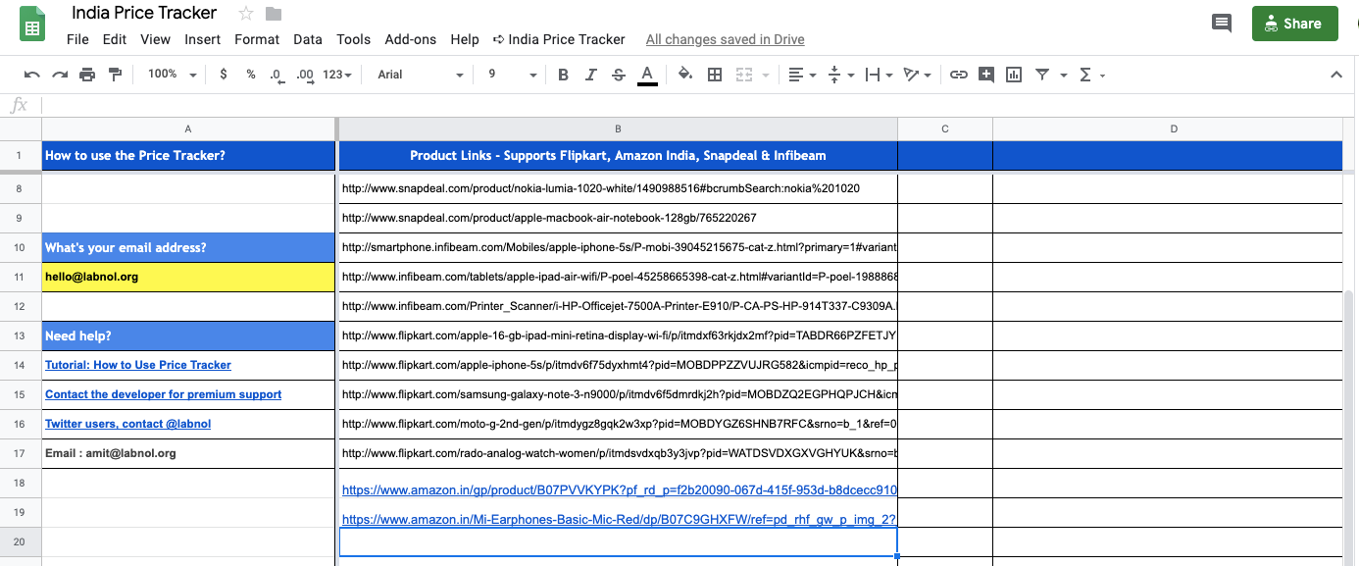
Task: Open the functions sigma dropdown
Action: pyautogui.click(x=1091, y=75)
